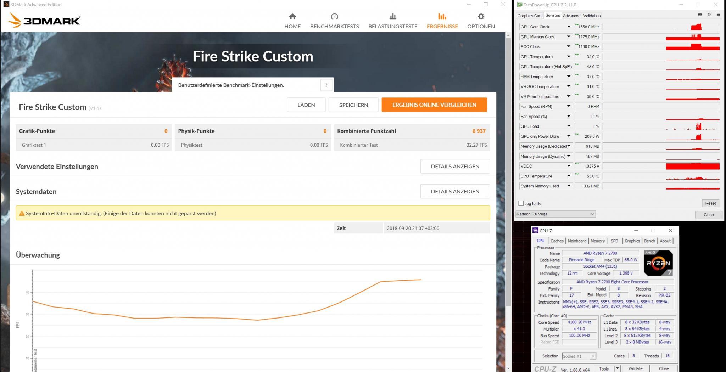
Task: Click the Reset button in GPU-Z
Action: coord(710,203)
